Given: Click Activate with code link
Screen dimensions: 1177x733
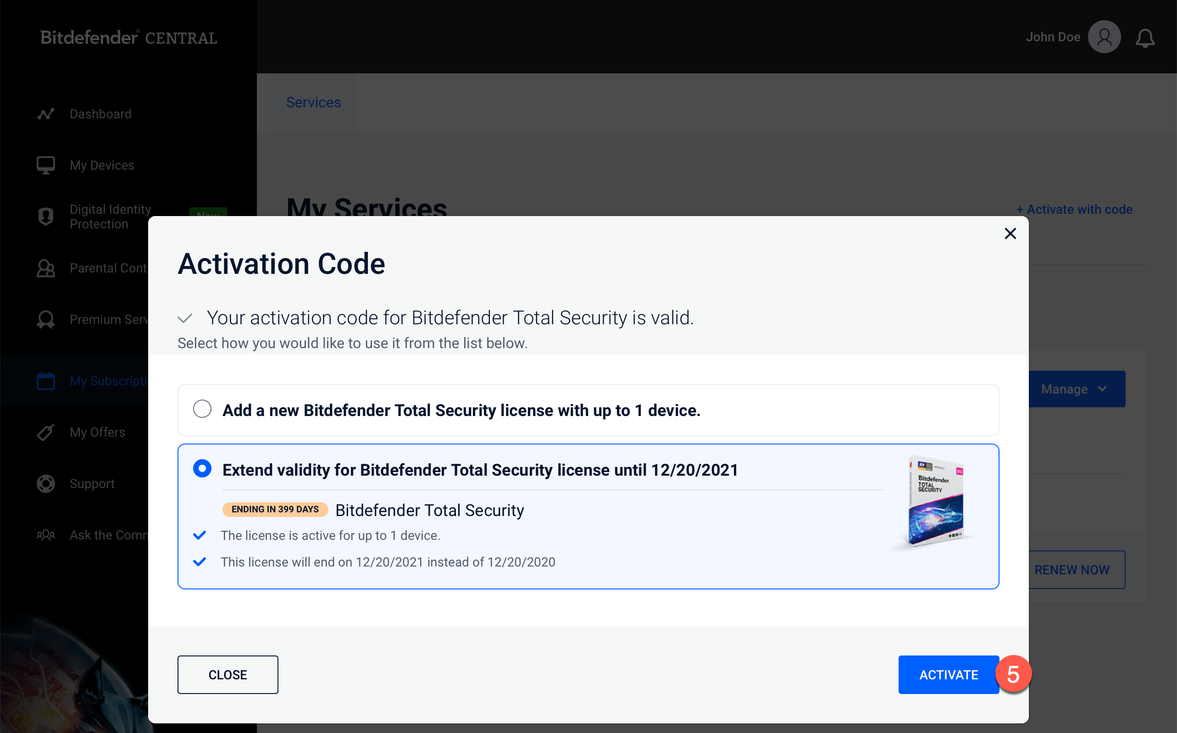Looking at the screenshot, I should click(1074, 210).
